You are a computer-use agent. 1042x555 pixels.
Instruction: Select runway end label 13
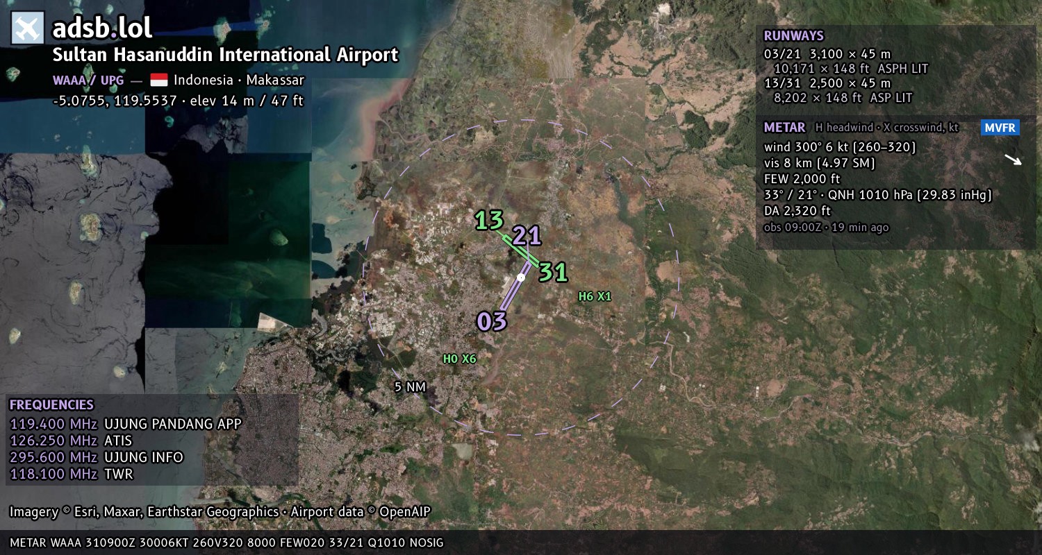tap(489, 221)
